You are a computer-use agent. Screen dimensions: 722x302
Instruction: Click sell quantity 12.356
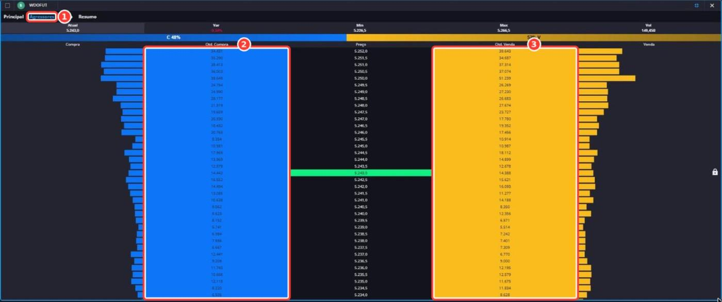pos(505,213)
